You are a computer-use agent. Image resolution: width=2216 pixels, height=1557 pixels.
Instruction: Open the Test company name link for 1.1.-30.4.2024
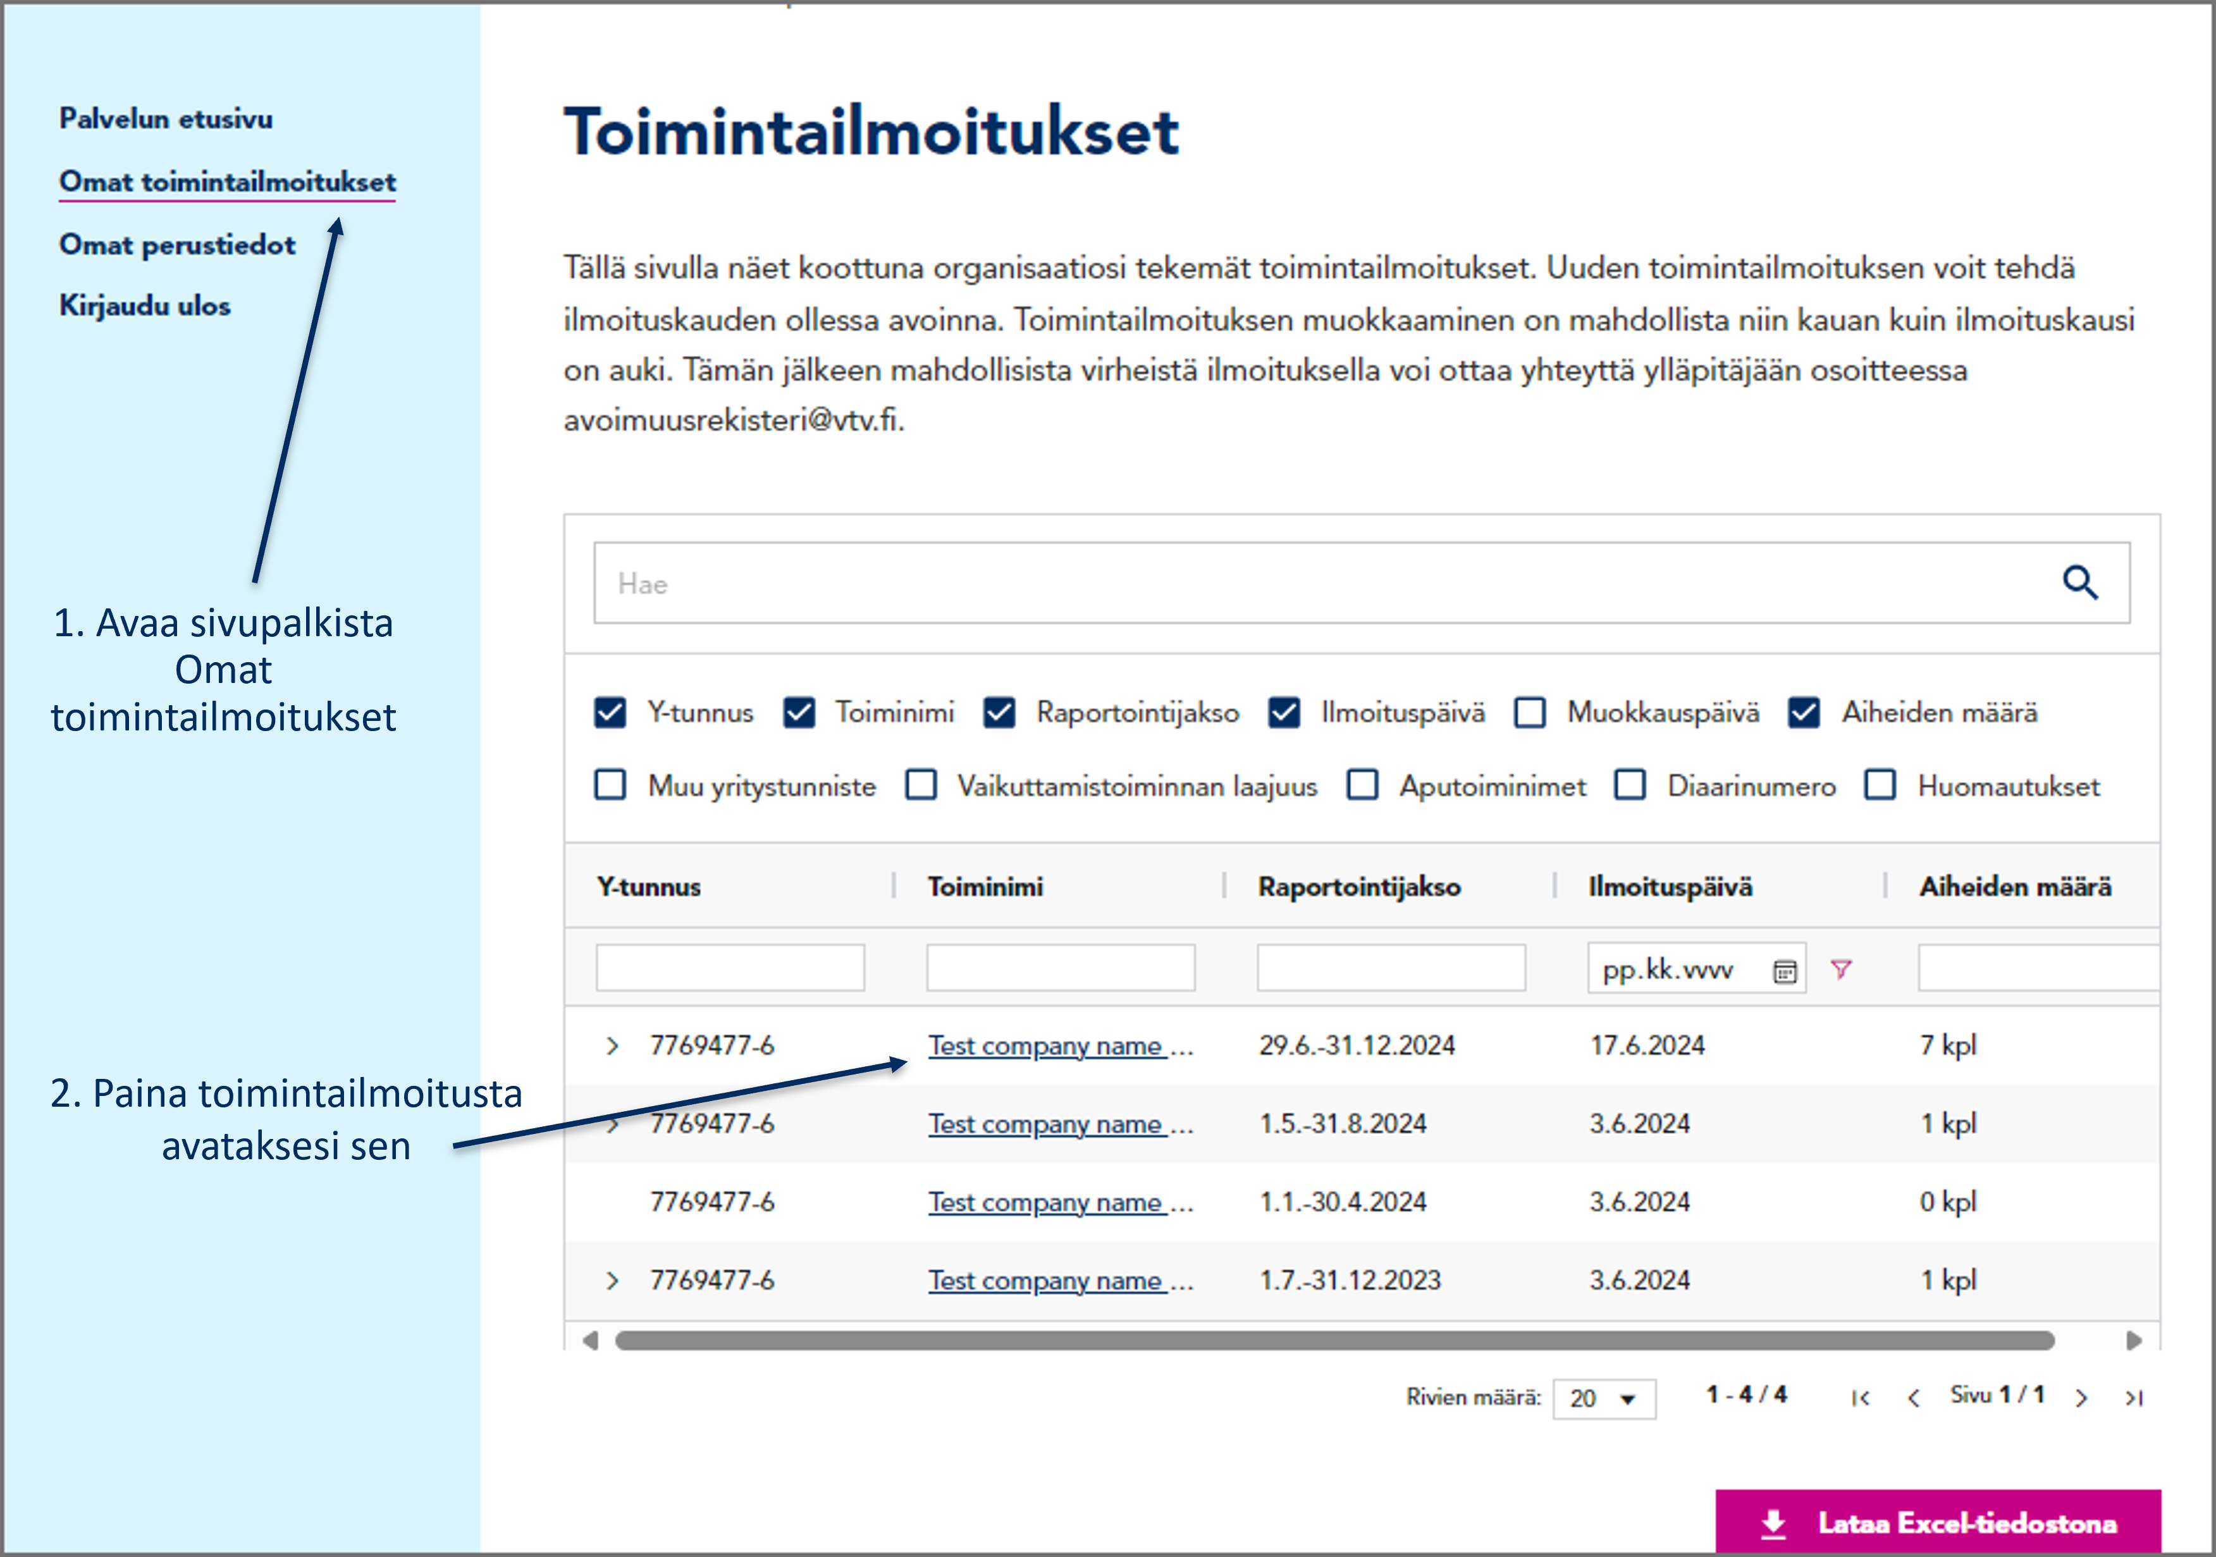click(x=1045, y=1203)
